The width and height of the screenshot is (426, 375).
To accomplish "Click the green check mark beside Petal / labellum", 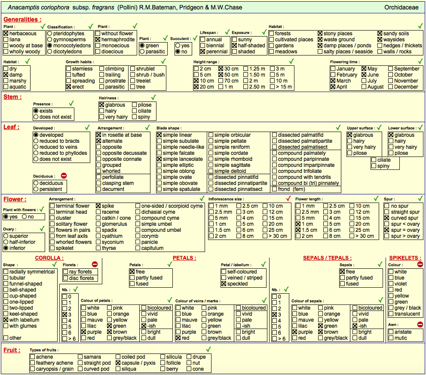I will 263,264.
